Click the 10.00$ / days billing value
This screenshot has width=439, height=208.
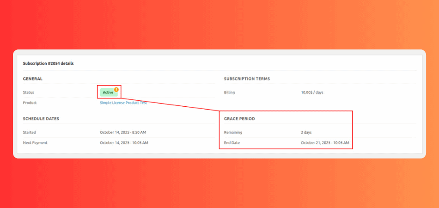tap(312, 92)
